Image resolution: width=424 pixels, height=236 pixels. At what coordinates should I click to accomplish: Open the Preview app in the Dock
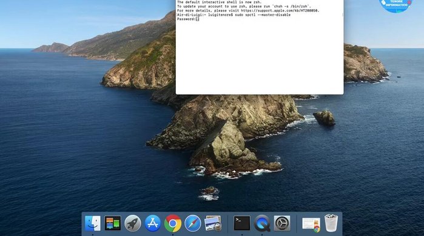point(213,223)
